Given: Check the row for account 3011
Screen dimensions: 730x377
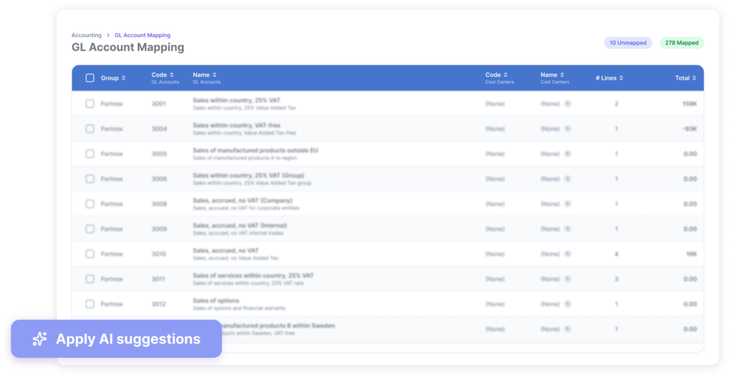Looking at the screenshot, I should (x=90, y=279).
